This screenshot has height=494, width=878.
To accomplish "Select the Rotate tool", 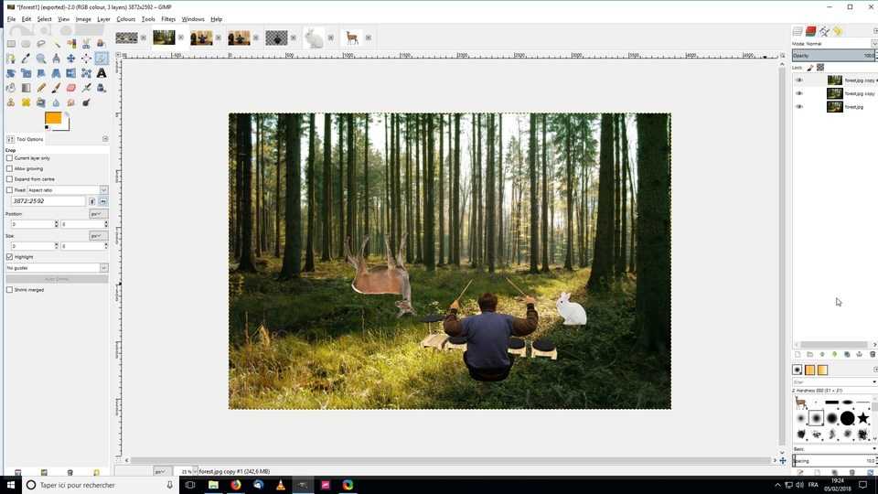I will pos(11,73).
